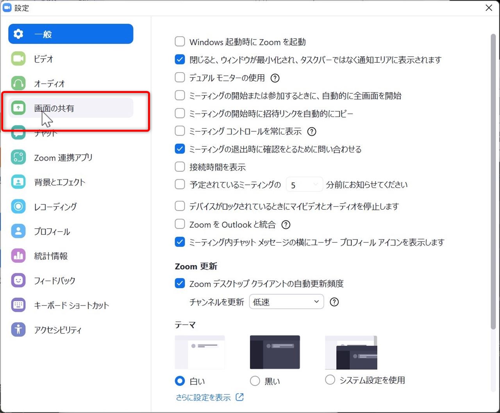Open the 画面の共有 settings tab

tap(71, 108)
